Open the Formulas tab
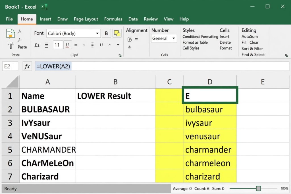291x194 pixels. pos(113,19)
